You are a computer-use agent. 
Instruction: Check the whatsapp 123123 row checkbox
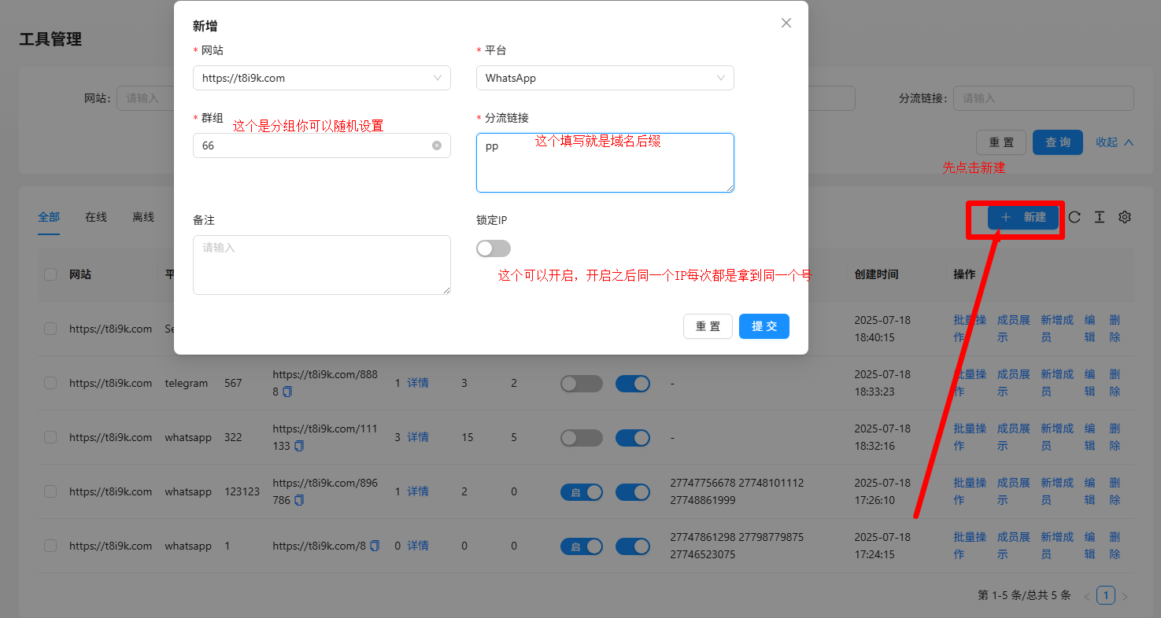[x=50, y=491]
